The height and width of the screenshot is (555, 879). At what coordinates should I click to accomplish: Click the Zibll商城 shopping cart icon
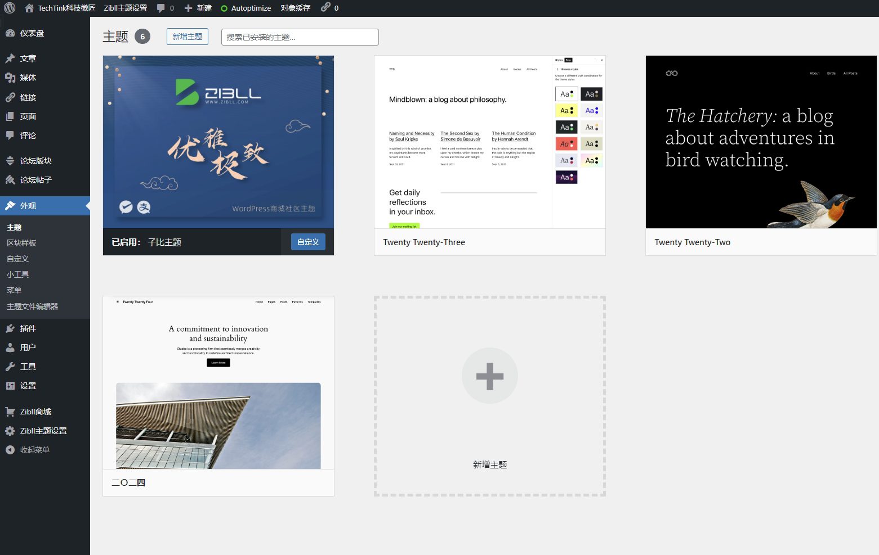(x=10, y=412)
